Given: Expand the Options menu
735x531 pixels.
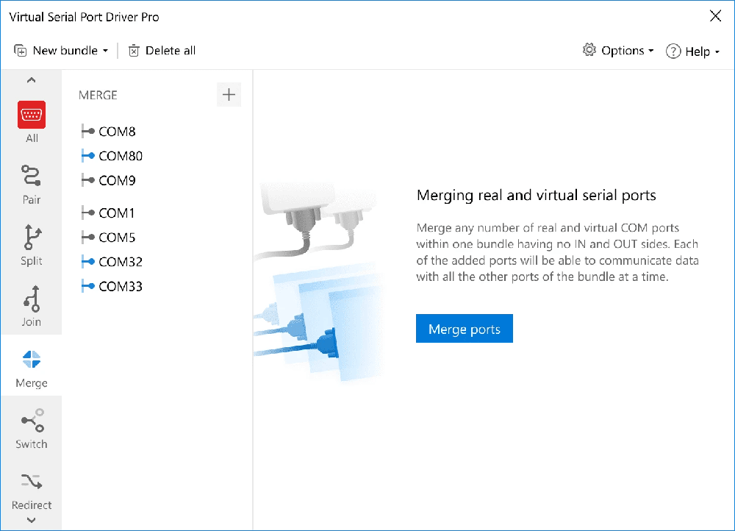Looking at the screenshot, I should point(618,50).
